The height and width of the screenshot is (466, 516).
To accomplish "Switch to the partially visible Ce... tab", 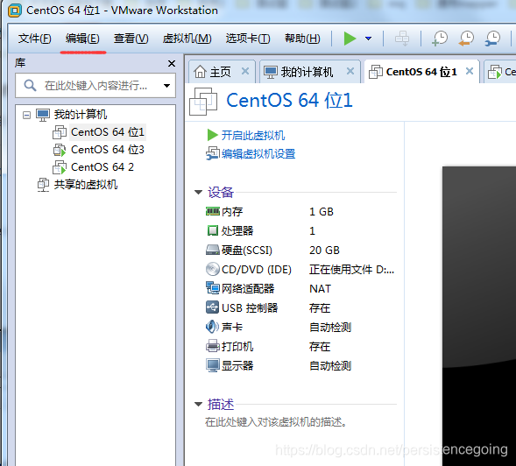I will click(x=501, y=72).
